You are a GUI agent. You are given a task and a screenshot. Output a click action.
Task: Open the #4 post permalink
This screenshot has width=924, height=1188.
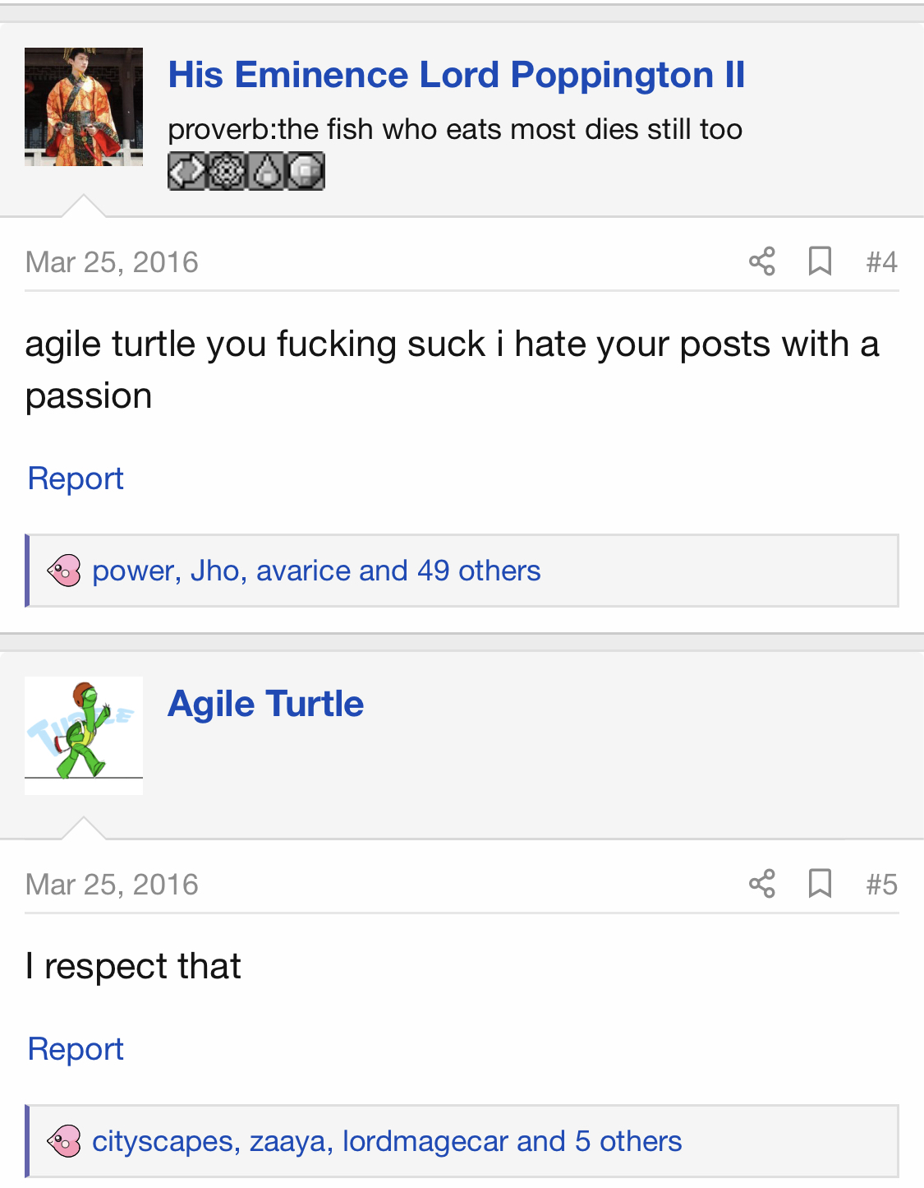(x=881, y=262)
